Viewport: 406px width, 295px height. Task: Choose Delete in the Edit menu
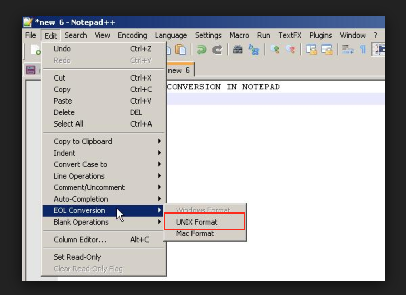(104, 112)
